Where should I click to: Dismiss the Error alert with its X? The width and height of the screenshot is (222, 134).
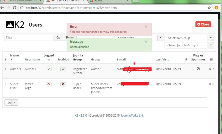tap(146, 27)
